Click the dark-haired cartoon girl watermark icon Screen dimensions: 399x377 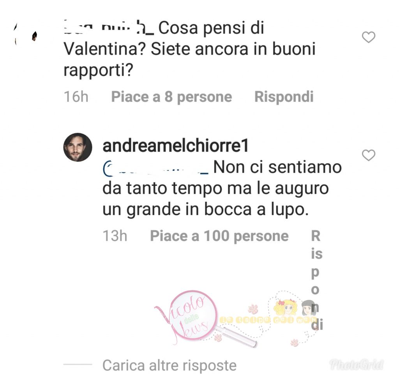point(309,308)
